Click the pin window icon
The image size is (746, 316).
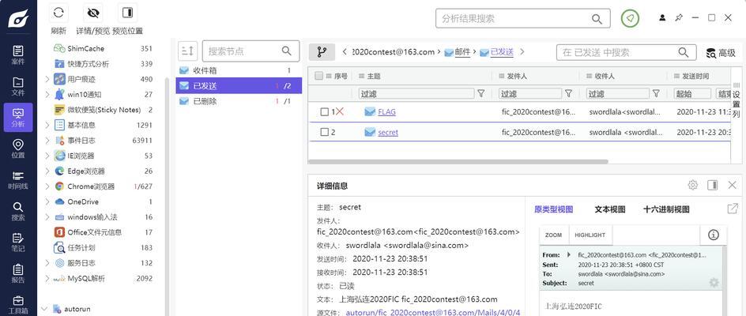(679, 17)
